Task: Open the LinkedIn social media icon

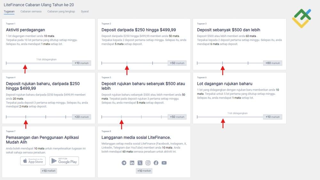Action: point(132,163)
